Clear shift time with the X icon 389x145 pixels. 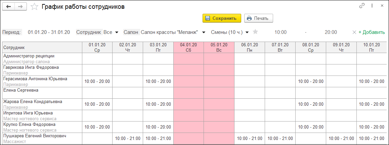[354, 32]
